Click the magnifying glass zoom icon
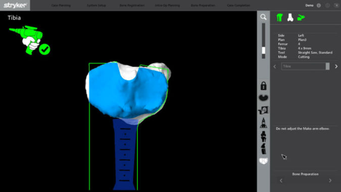341x192 pixels. pos(263,17)
